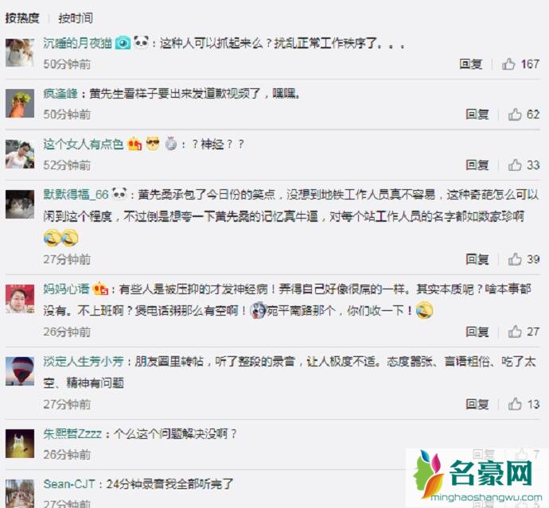
Task: Switch to 按时间 sorting tab
Action: pyautogui.click(x=76, y=17)
